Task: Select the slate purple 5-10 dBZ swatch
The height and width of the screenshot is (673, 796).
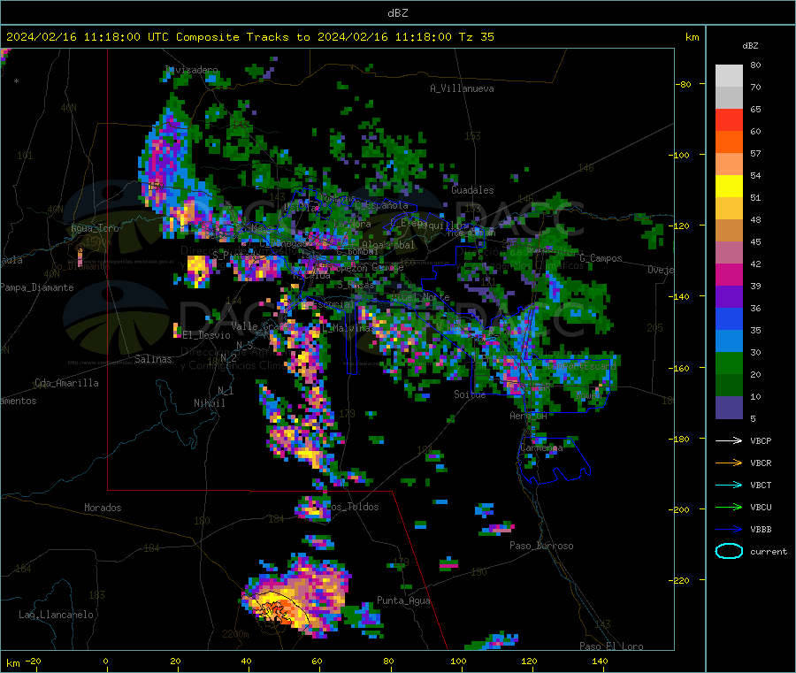Action: coord(729,408)
